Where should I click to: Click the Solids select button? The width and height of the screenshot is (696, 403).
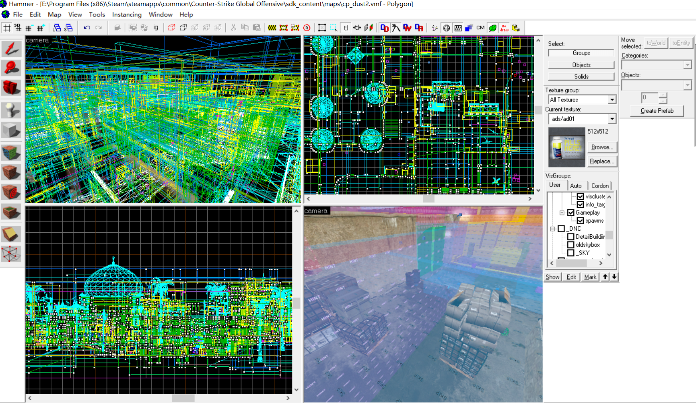pyautogui.click(x=581, y=76)
